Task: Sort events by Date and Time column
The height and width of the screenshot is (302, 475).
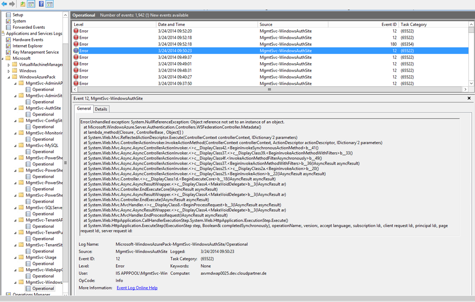Action: (171, 24)
